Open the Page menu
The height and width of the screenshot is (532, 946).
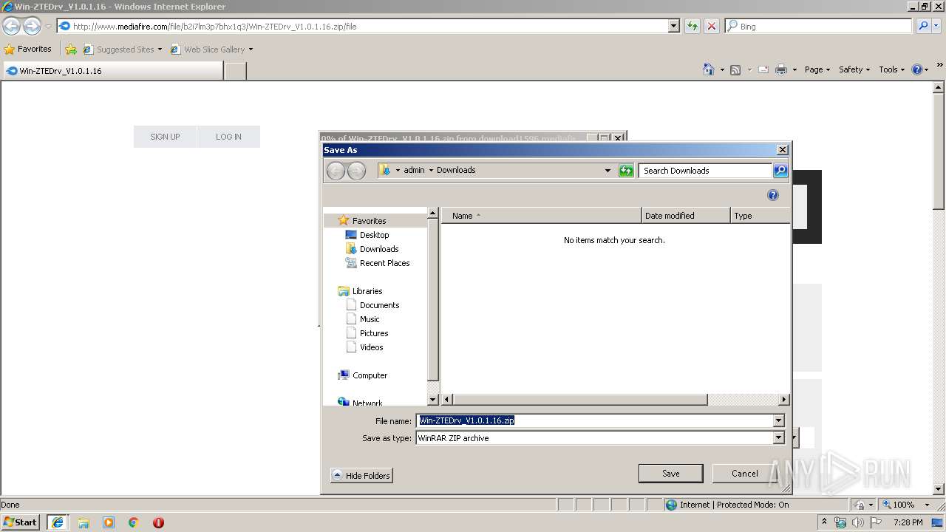tap(817, 69)
